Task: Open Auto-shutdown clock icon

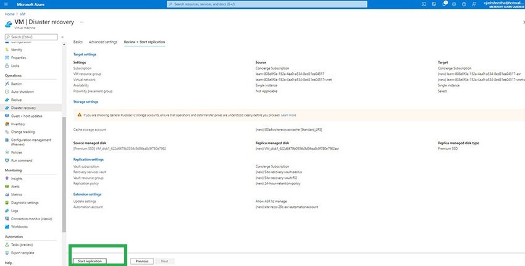Action: [7, 92]
